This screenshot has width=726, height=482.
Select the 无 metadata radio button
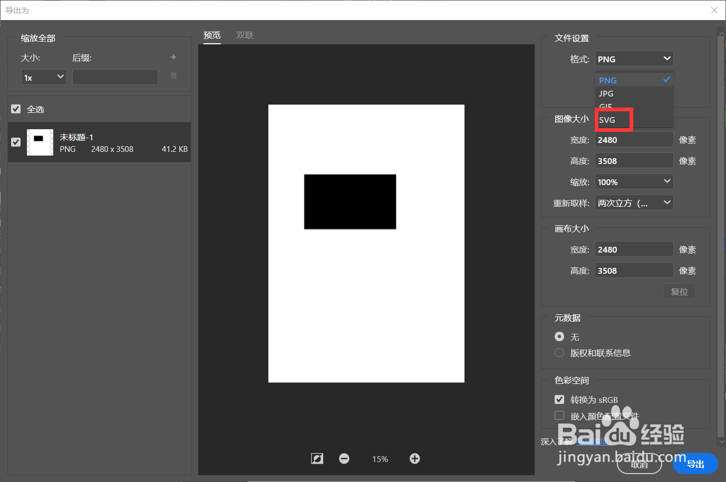pyautogui.click(x=559, y=336)
